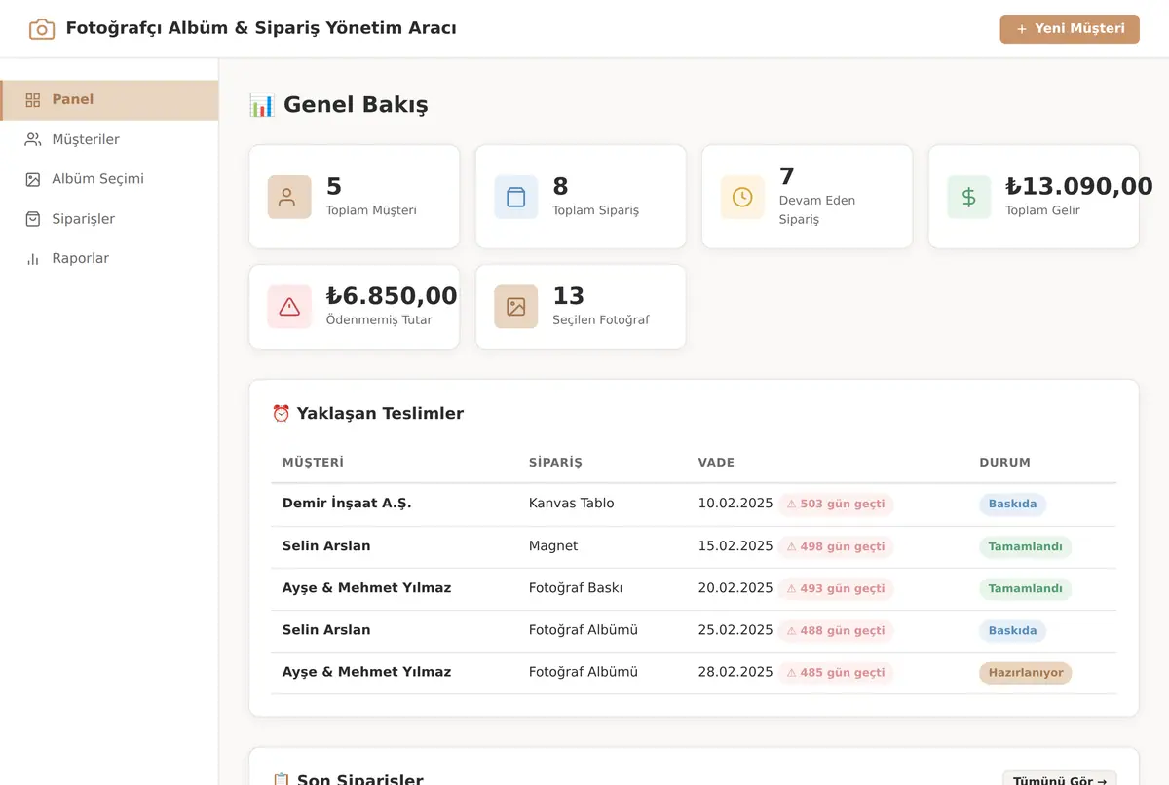Open the Panel menu item

point(109,100)
